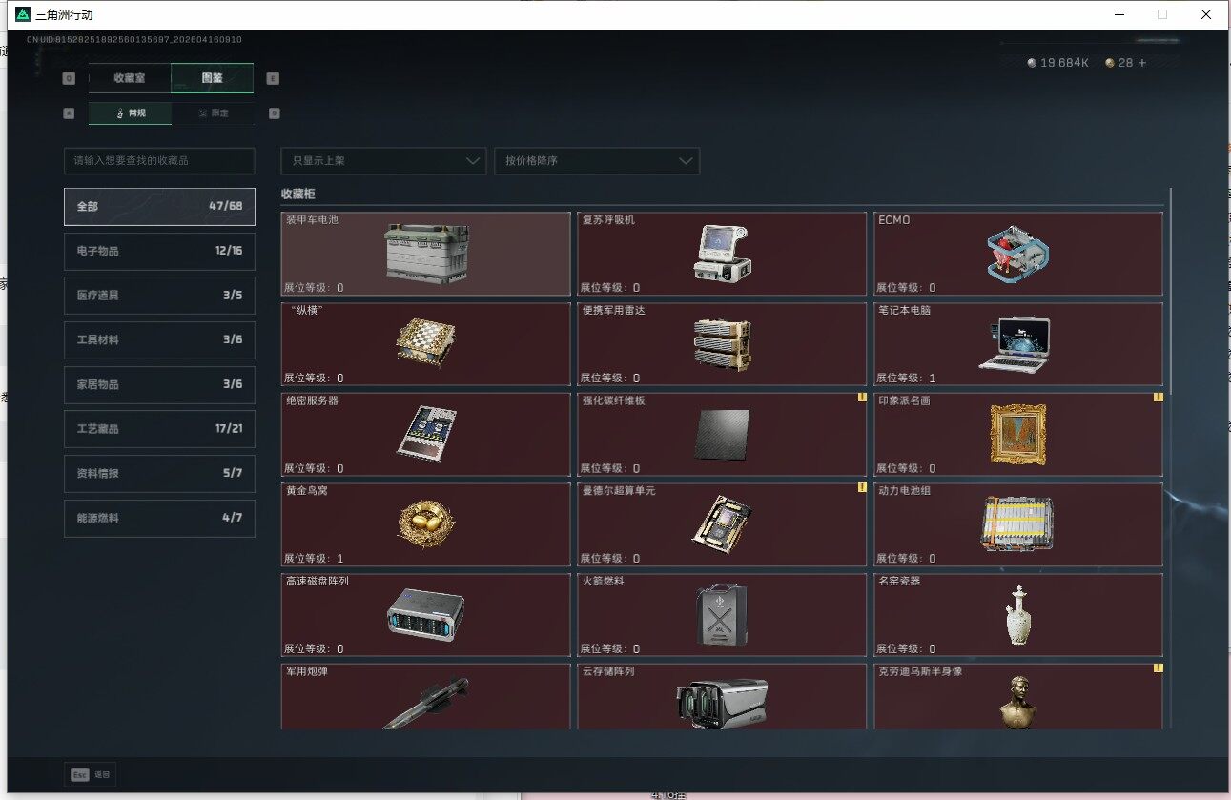Click the 火箭燃料 fuel canister icon

(721, 614)
